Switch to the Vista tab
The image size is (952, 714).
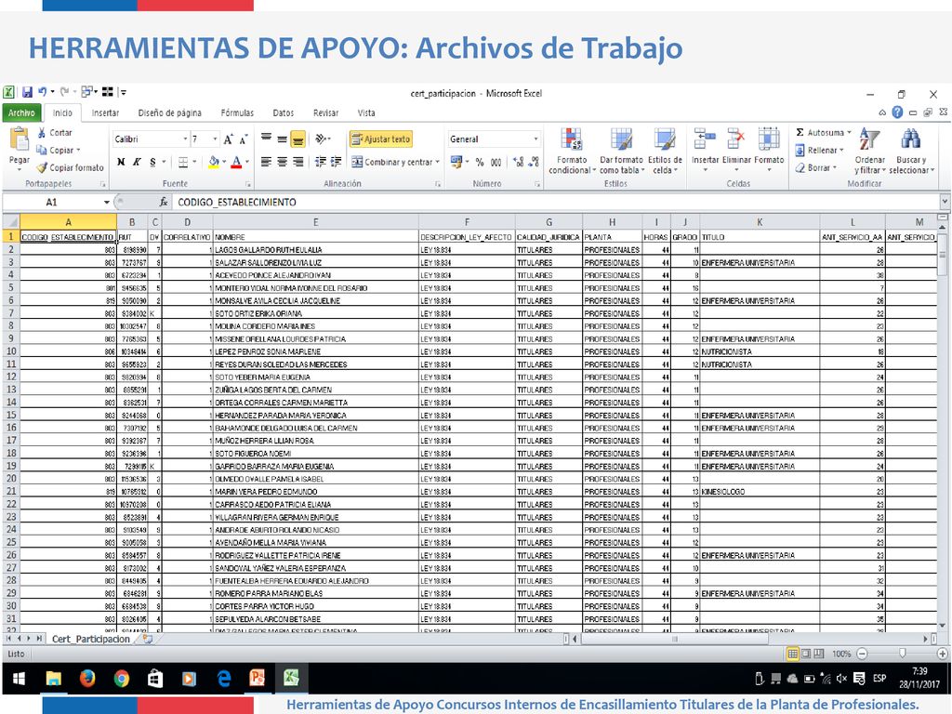(366, 112)
